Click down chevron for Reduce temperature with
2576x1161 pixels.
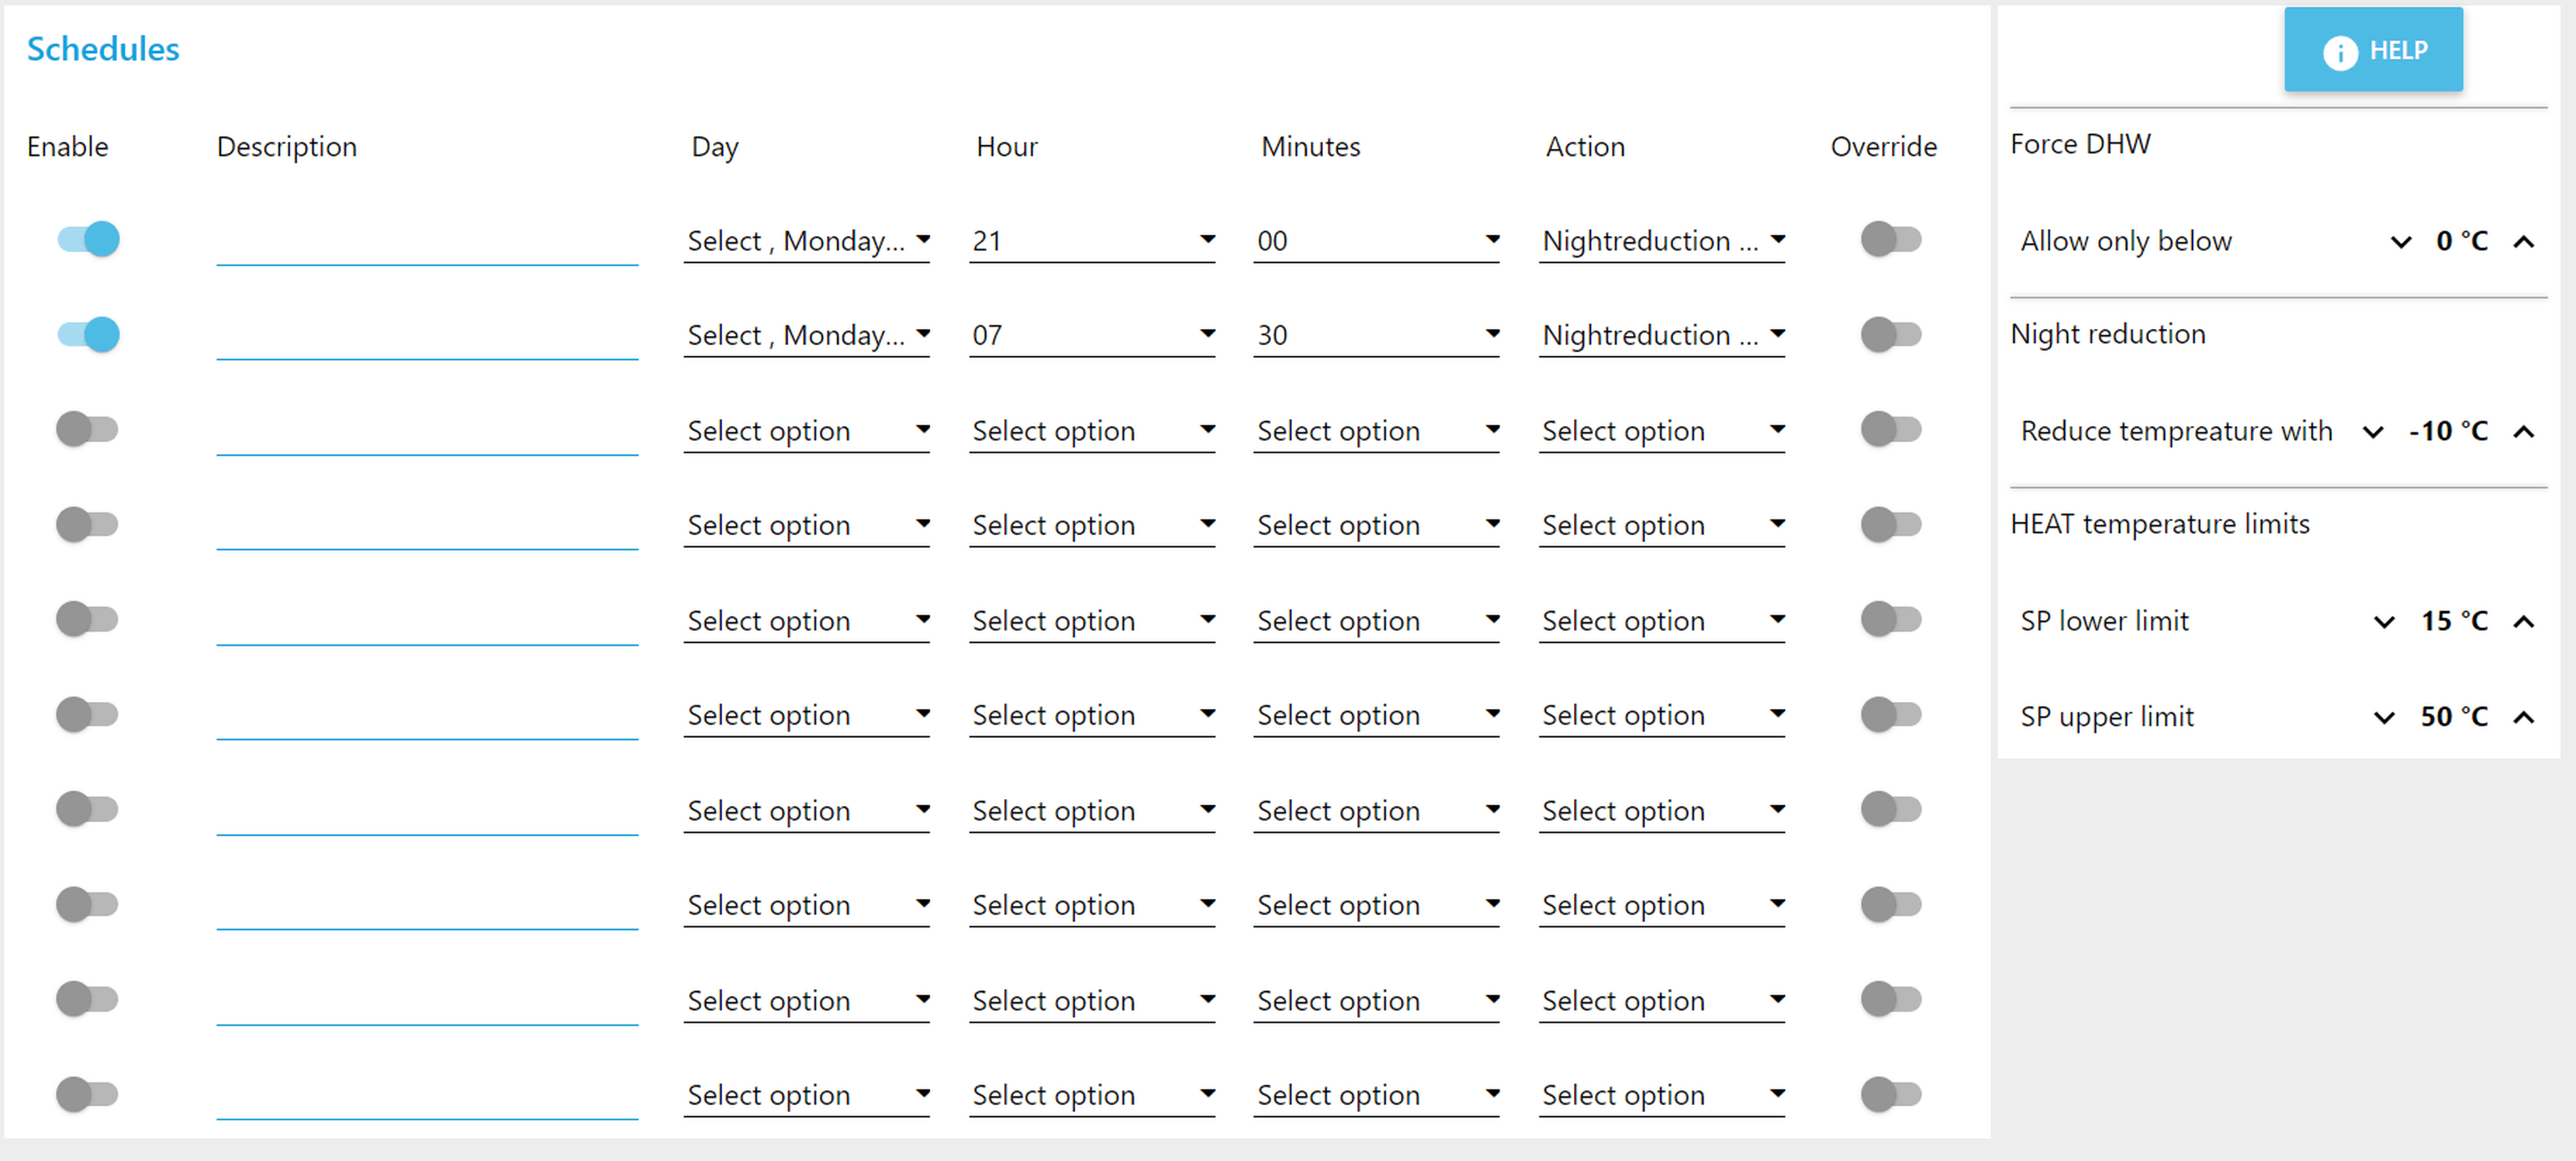[2372, 432]
